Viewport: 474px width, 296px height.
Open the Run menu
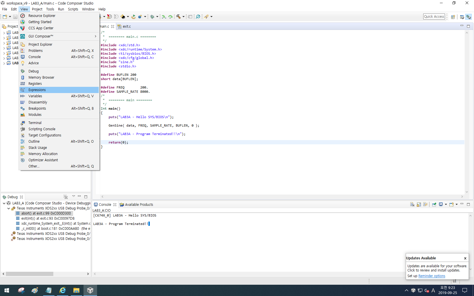pos(61,9)
